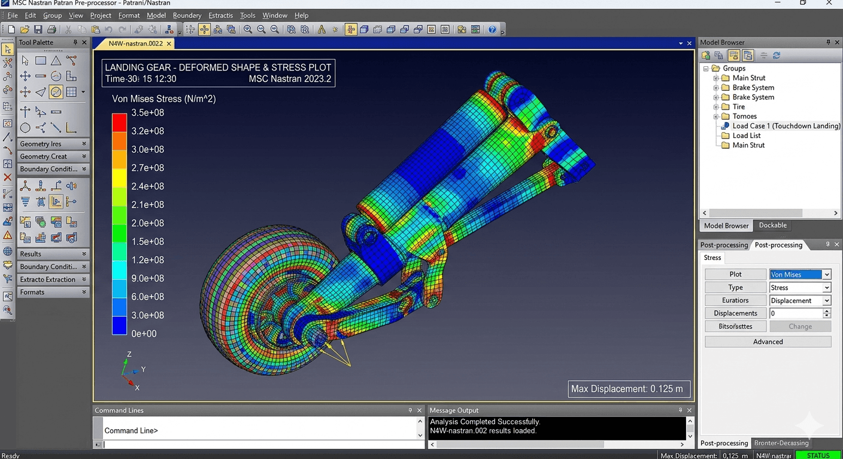Open help with the blue question mark icon

492,29
